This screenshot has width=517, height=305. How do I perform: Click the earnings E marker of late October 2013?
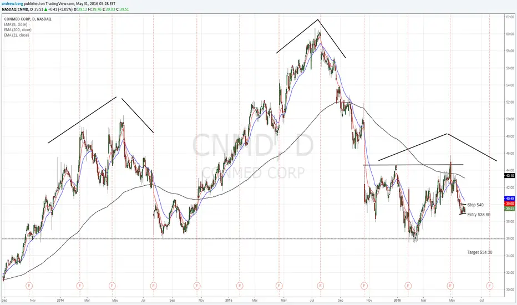29,286
